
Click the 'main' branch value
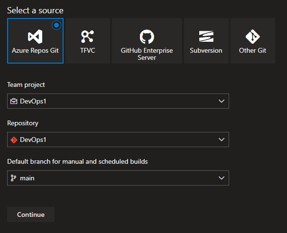click(27, 178)
